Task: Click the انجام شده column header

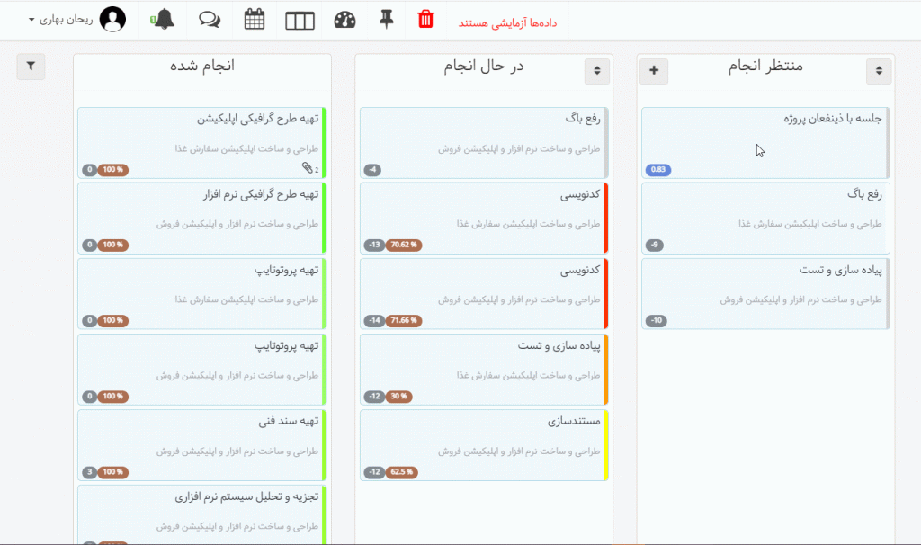Action: tap(201, 67)
